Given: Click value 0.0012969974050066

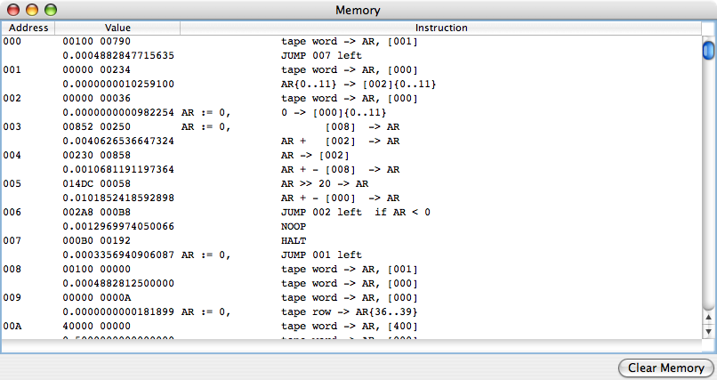Looking at the screenshot, I should (118, 226).
